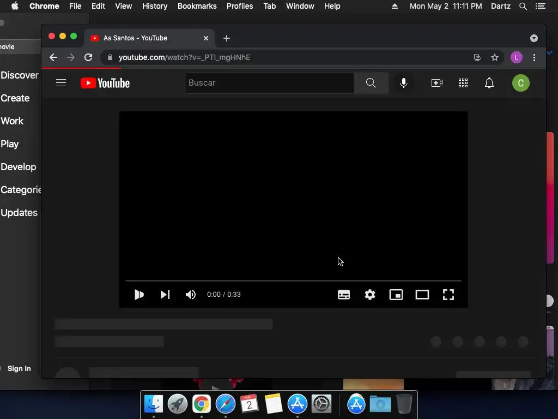Start voice search with the microphone icon
Viewport: 558px width, 419px height.
click(404, 83)
